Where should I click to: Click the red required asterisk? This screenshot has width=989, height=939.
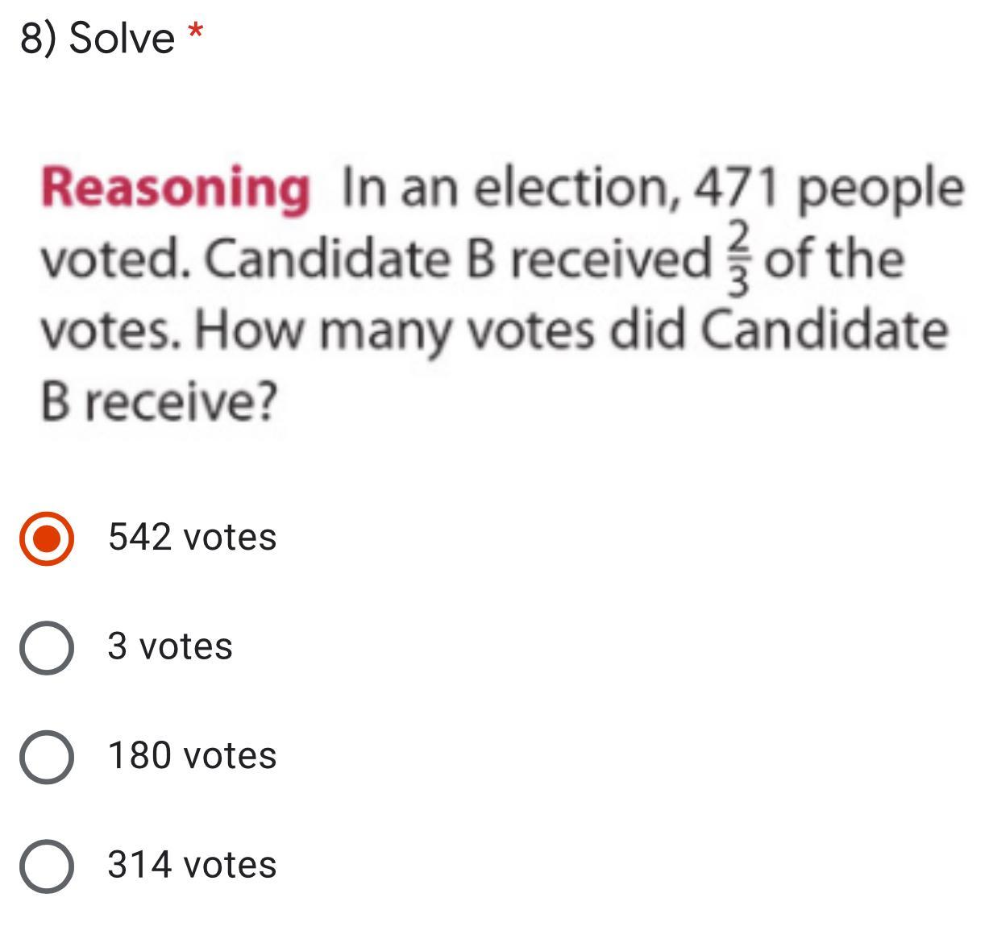pyautogui.click(x=194, y=34)
